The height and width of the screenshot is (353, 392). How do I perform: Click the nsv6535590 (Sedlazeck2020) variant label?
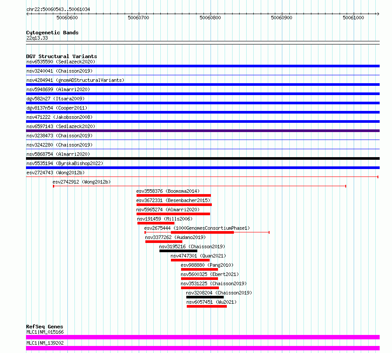[61, 62]
